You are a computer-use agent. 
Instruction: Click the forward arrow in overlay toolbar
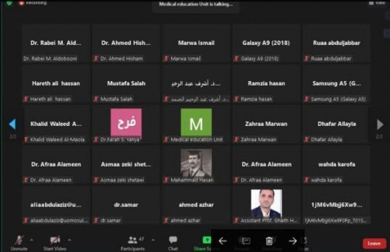click(292, 241)
